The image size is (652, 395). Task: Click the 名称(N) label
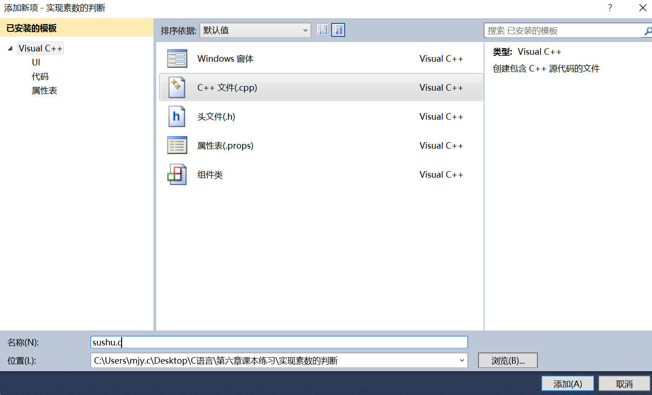click(23, 342)
